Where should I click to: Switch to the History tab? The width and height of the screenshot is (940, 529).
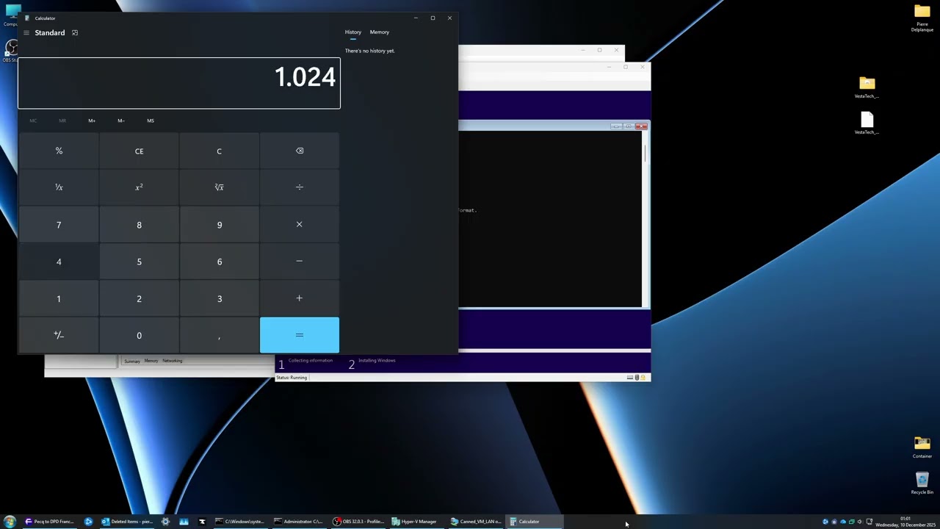(x=353, y=32)
